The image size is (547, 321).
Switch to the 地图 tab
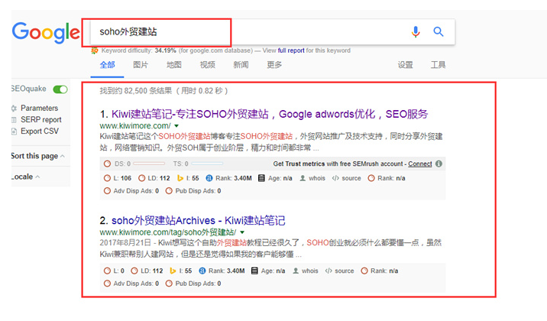(173, 65)
